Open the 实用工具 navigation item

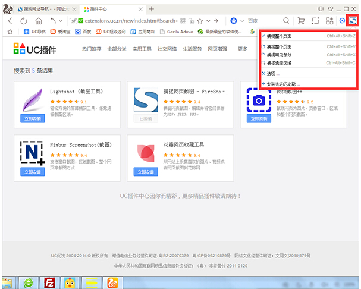[142, 49]
